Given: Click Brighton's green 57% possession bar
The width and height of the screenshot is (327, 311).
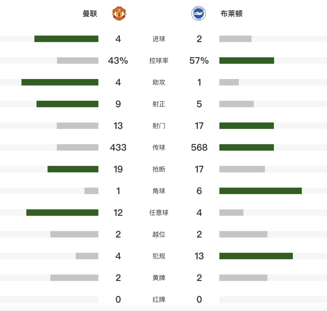Looking at the screenshot, I should point(247,61).
